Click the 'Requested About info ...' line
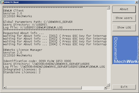Screen dimensions: 139x93 click(24, 33)
